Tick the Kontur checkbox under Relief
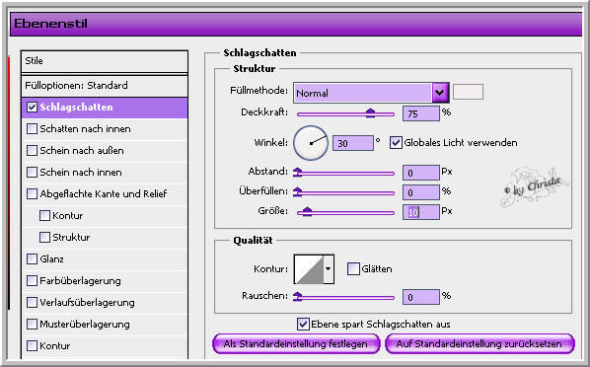 (x=44, y=216)
